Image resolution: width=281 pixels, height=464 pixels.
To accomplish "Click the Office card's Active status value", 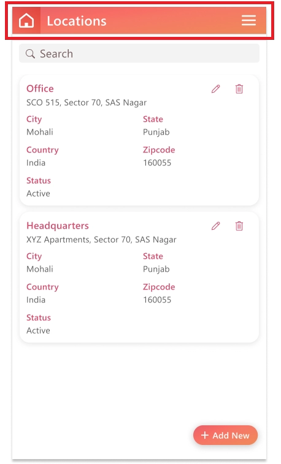I will coord(38,194).
